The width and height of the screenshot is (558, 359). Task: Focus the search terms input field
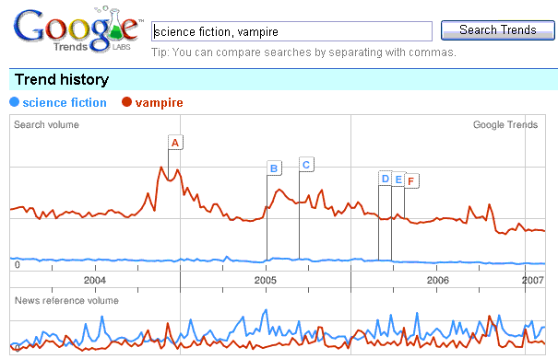click(291, 31)
